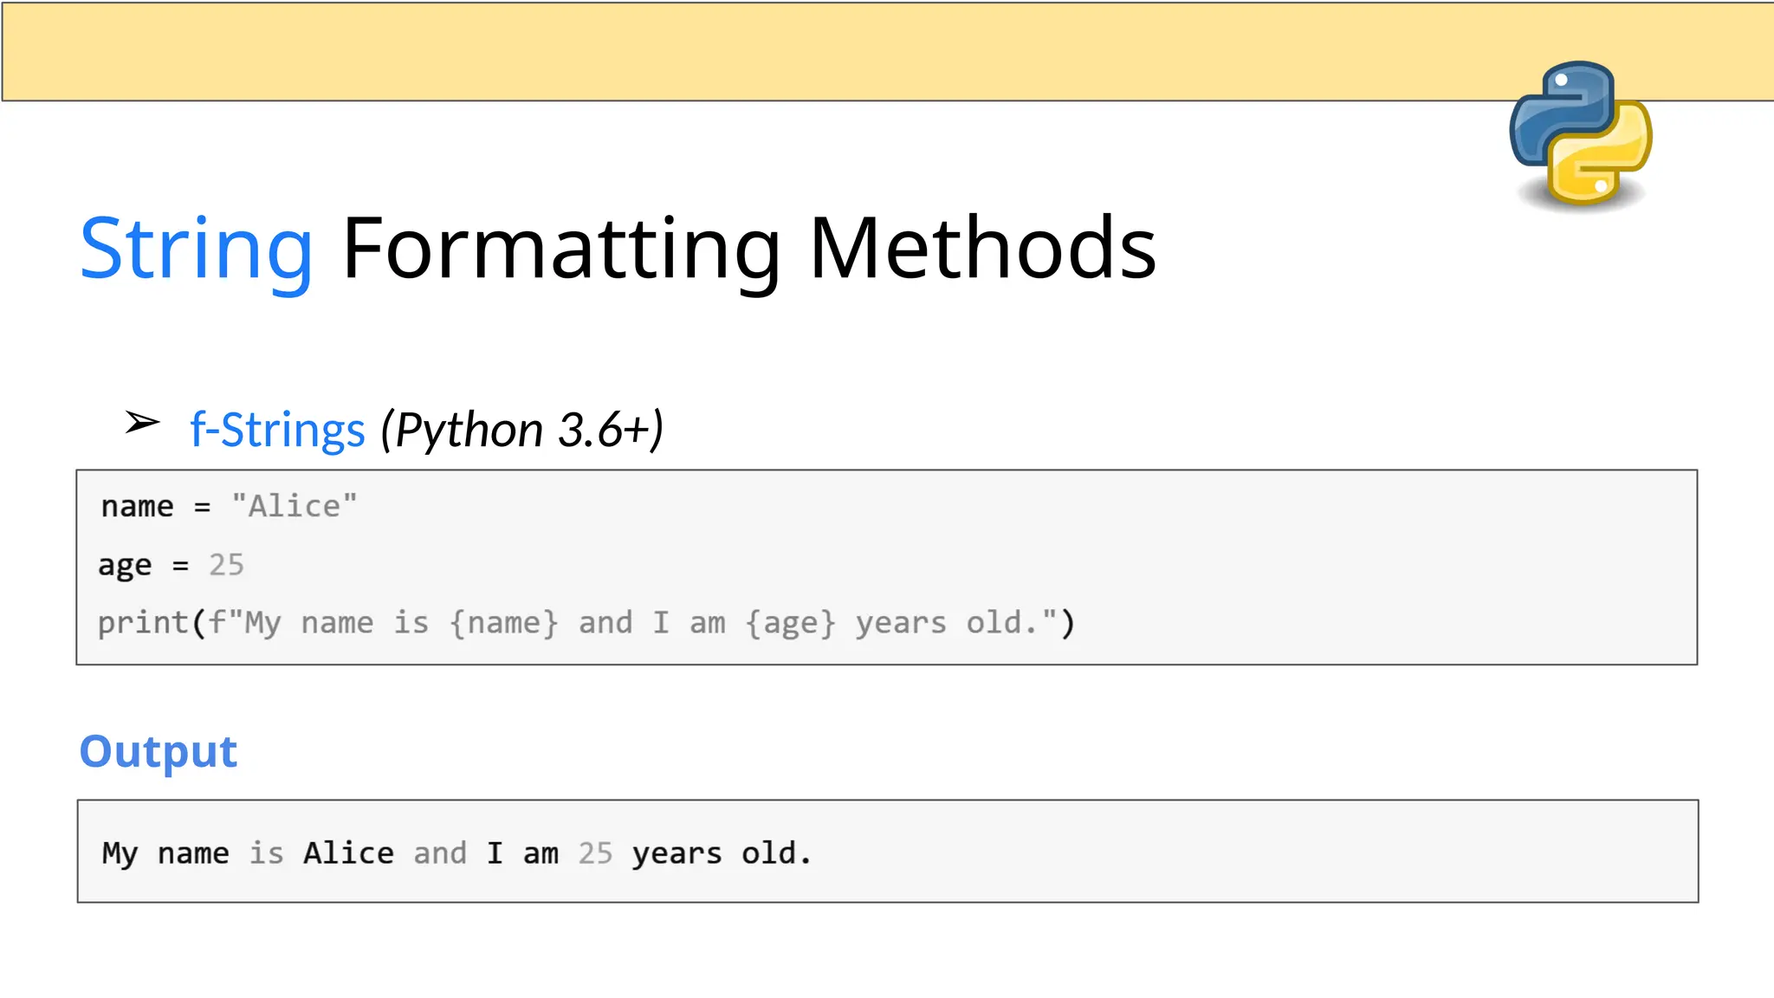
Task: Click the blue "f-Strings" bullet text
Action: (x=277, y=430)
